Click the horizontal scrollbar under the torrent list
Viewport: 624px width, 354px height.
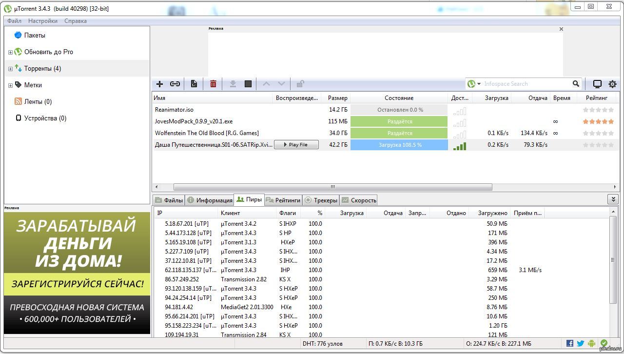tap(332, 187)
